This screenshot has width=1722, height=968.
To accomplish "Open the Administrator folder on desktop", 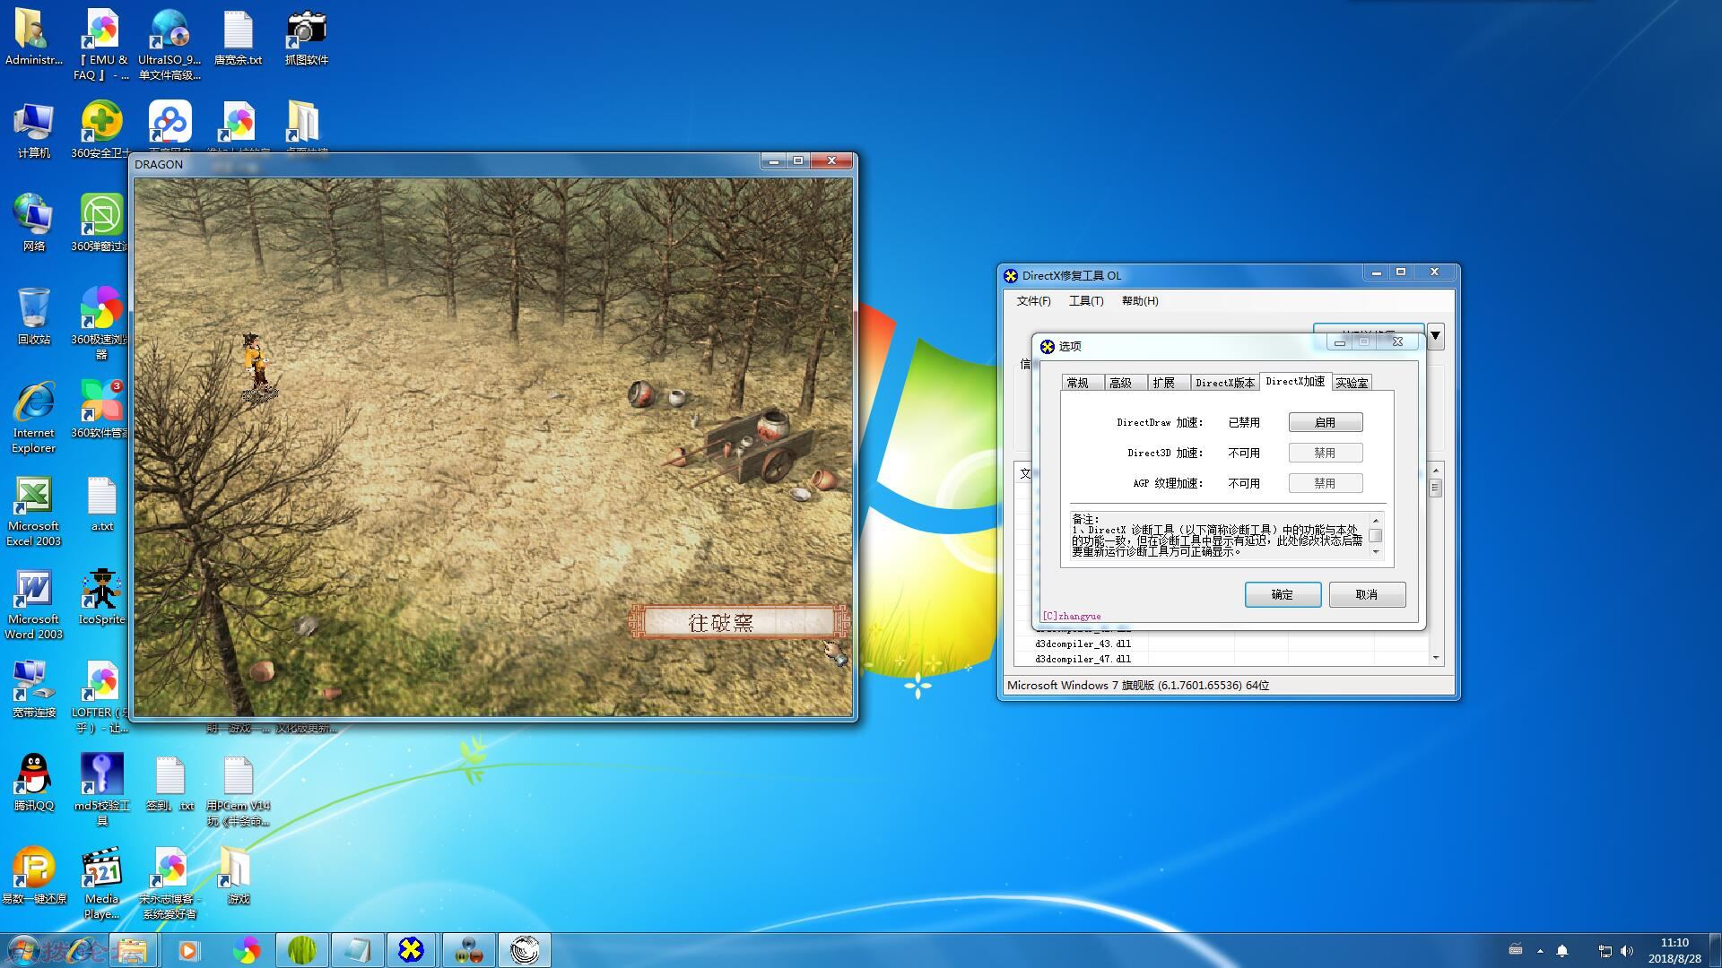I will pyautogui.click(x=33, y=38).
